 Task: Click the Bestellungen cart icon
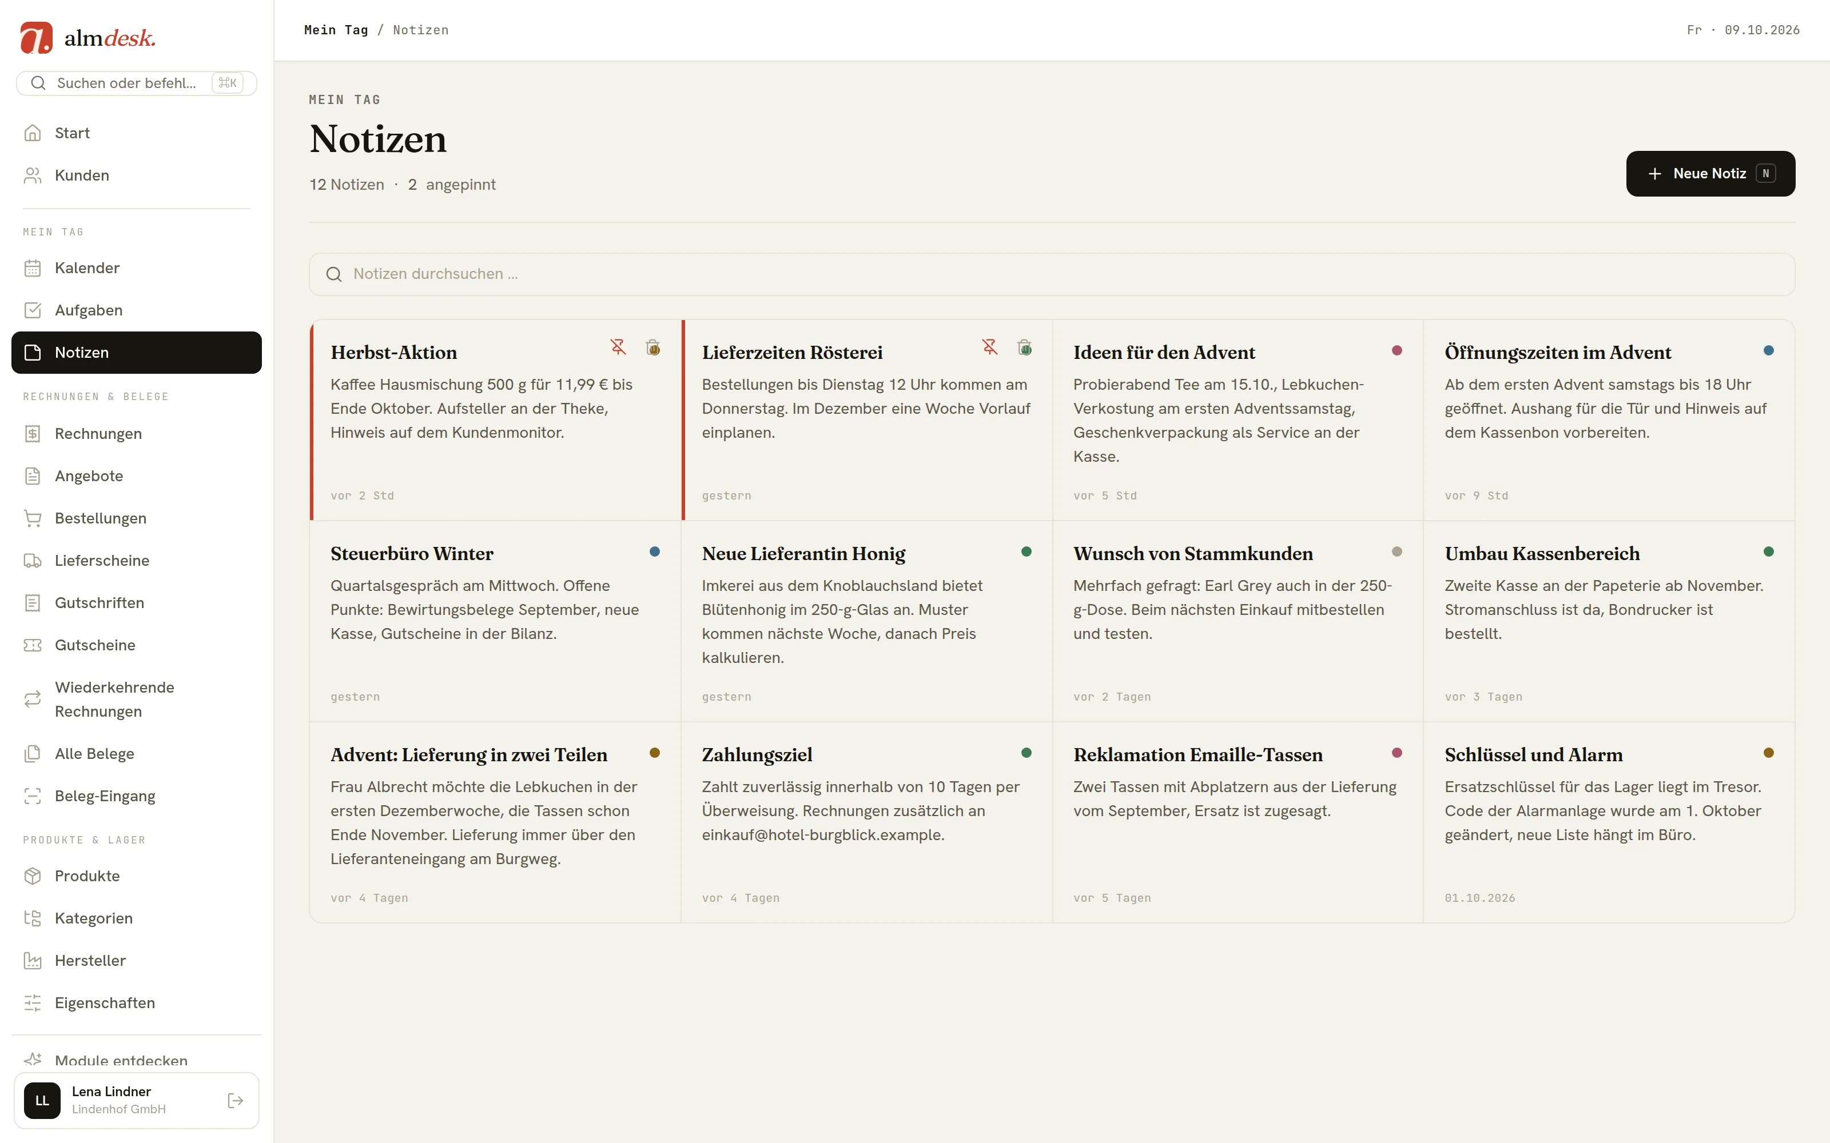coord(33,518)
